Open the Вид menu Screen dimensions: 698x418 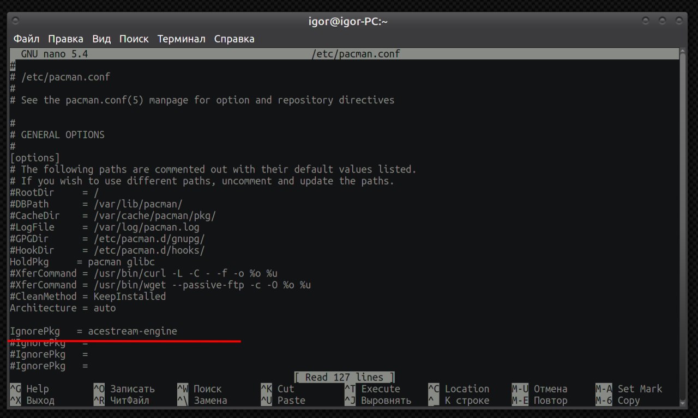coord(101,39)
